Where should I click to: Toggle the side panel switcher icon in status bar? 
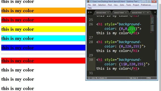[89, 78]
